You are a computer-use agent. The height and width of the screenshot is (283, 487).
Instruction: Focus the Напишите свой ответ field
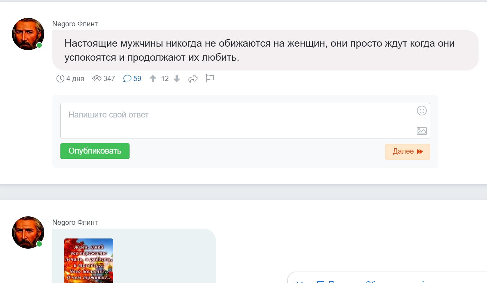pyautogui.click(x=245, y=121)
